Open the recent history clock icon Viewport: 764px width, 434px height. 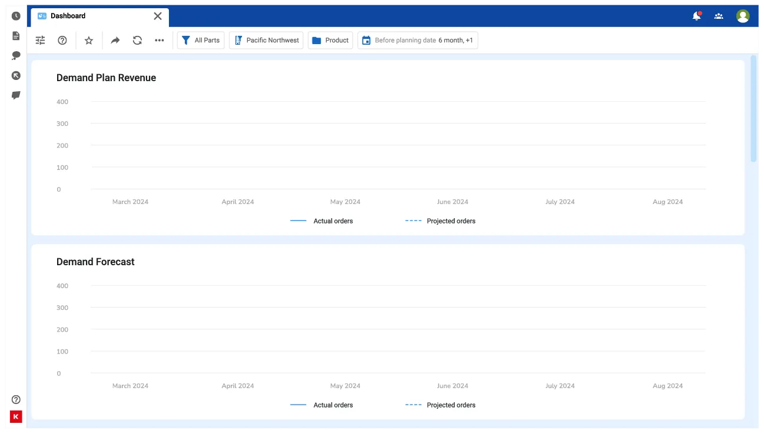(x=16, y=16)
